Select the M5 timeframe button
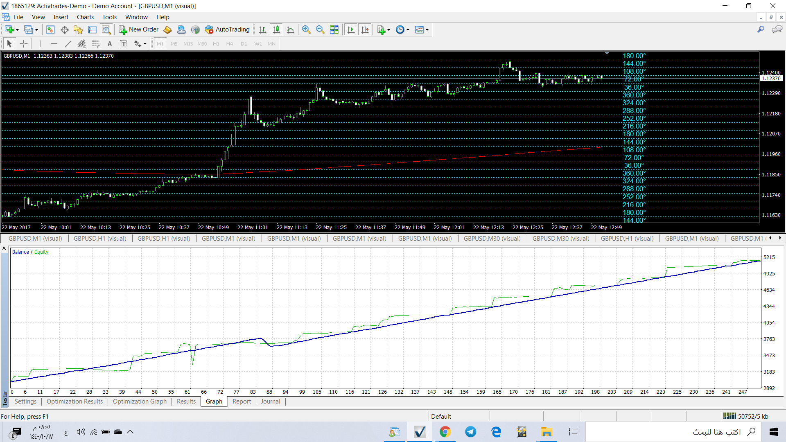The width and height of the screenshot is (786, 442). point(174,44)
